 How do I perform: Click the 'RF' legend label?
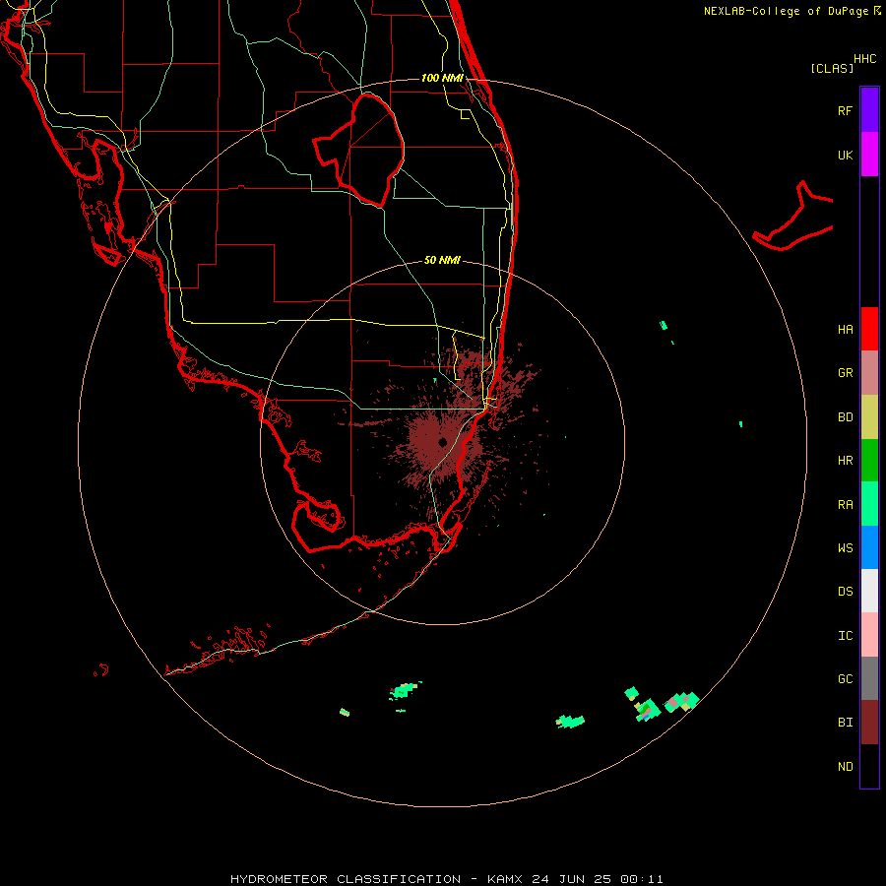845,110
